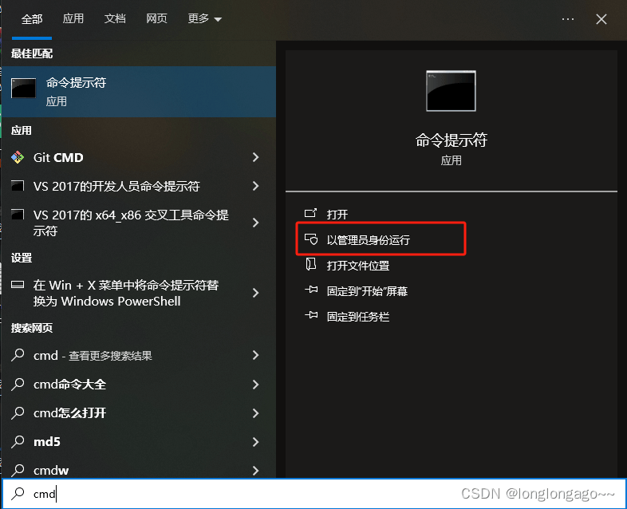The image size is (627, 509).
Task: Open the three-dots options menu
Action: point(568,19)
